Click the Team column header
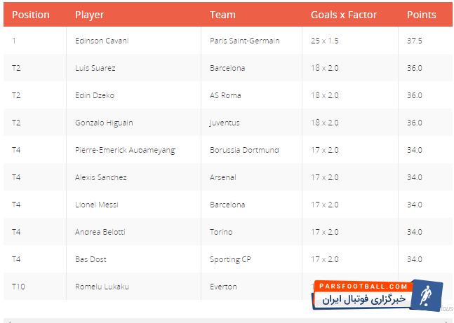This screenshot has width=454, height=323. (222, 15)
